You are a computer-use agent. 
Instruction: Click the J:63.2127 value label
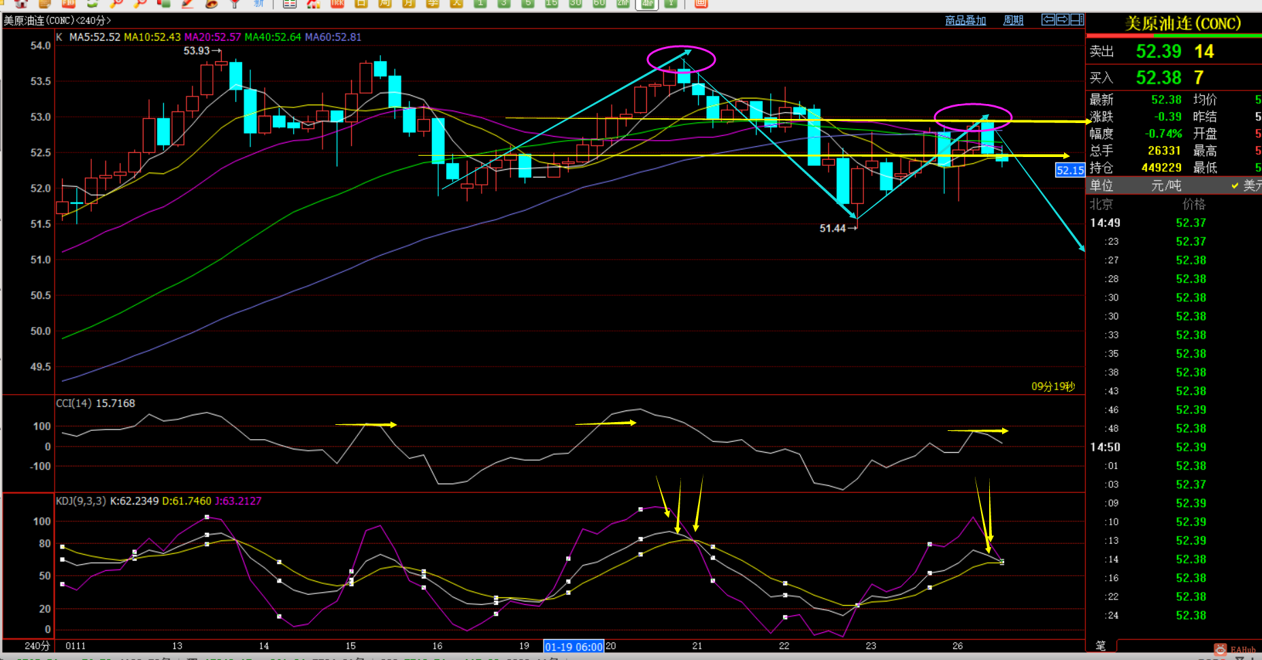point(238,502)
